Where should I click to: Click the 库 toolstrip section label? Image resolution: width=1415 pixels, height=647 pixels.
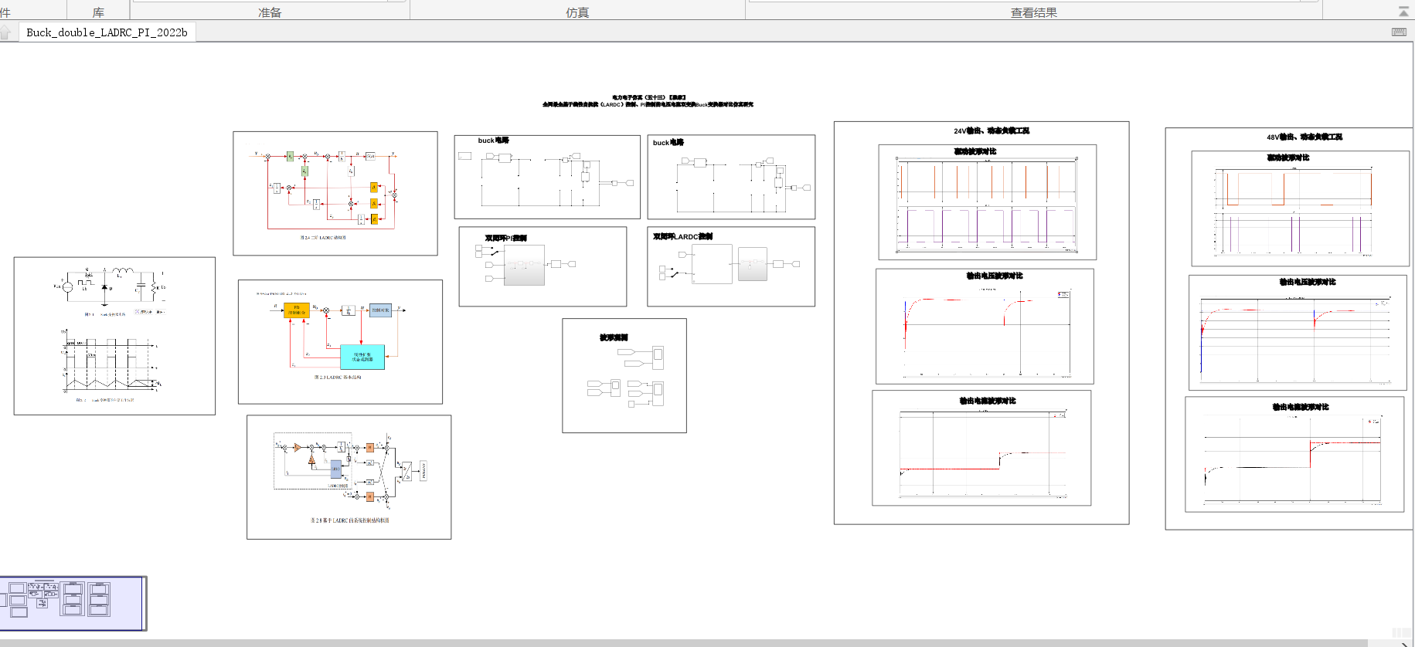coord(98,12)
